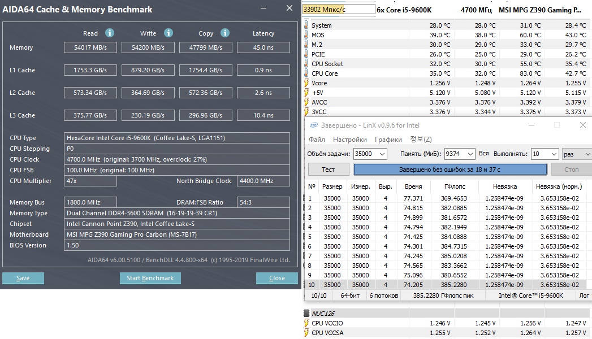
Task: Select LinX result row 10 with 385.2280
Action: point(446,285)
